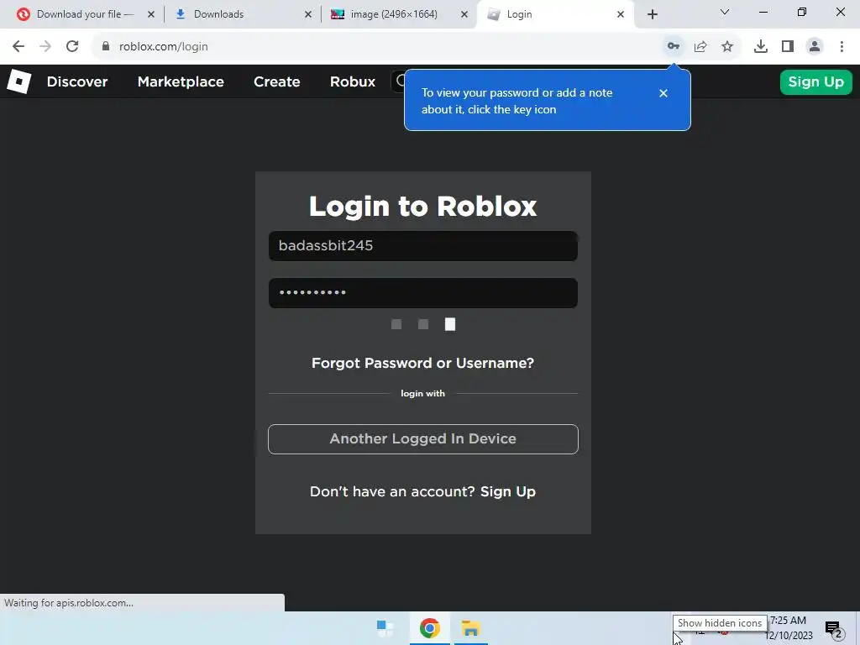The height and width of the screenshot is (645, 860).
Task: Close the Downloads tab
Action: [308, 14]
